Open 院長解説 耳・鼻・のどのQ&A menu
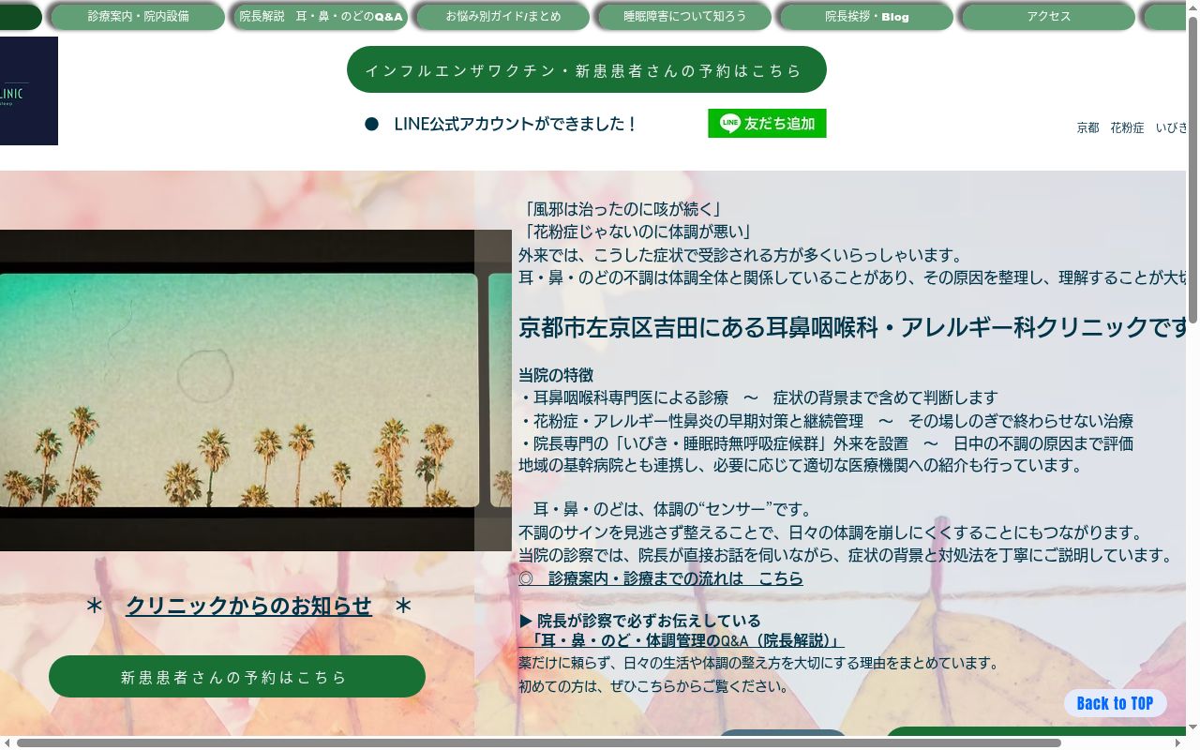The image size is (1200, 750). 321,17
